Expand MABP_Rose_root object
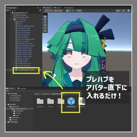The width and height of the screenshot is (137, 137). pos(14,63)
